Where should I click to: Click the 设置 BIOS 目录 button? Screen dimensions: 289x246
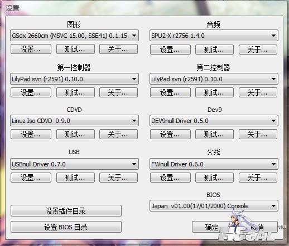(66, 227)
